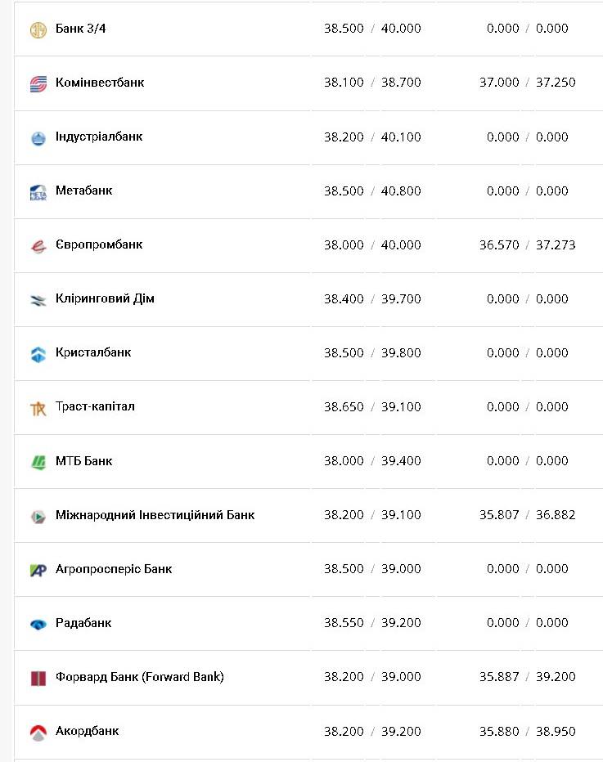The width and height of the screenshot is (603, 762).
Task: Click the Індустріалбанк logo icon
Action: [38, 138]
